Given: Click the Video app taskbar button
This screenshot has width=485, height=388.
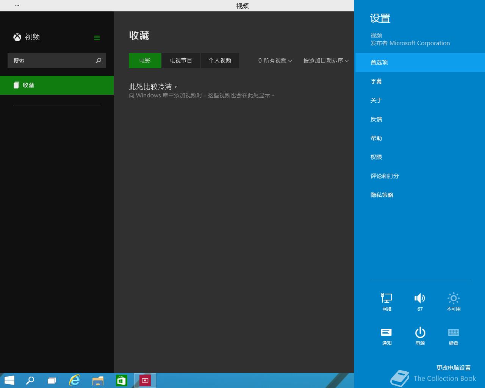Looking at the screenshot, I should pyautogui.click(x=145, y=380).
